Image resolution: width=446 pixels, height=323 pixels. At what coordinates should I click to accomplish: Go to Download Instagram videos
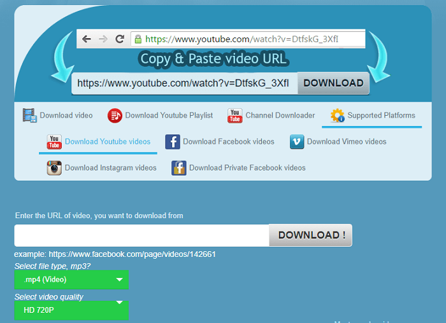click(110, 168)
